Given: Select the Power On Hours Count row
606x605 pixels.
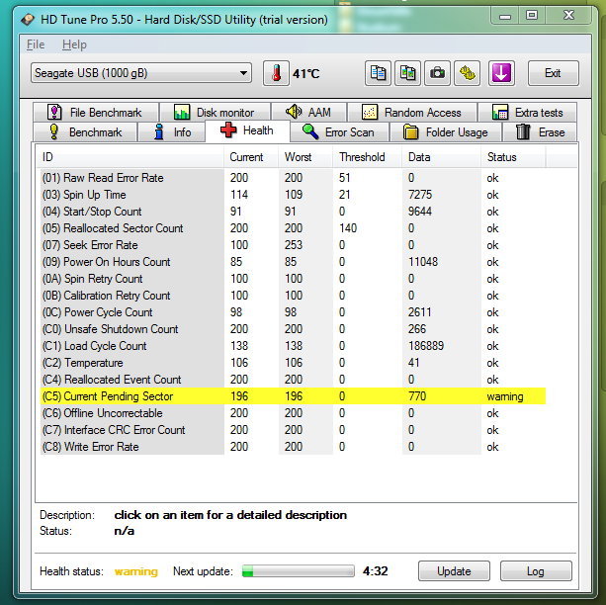Looking at the screenshot, I should [293, 262].
